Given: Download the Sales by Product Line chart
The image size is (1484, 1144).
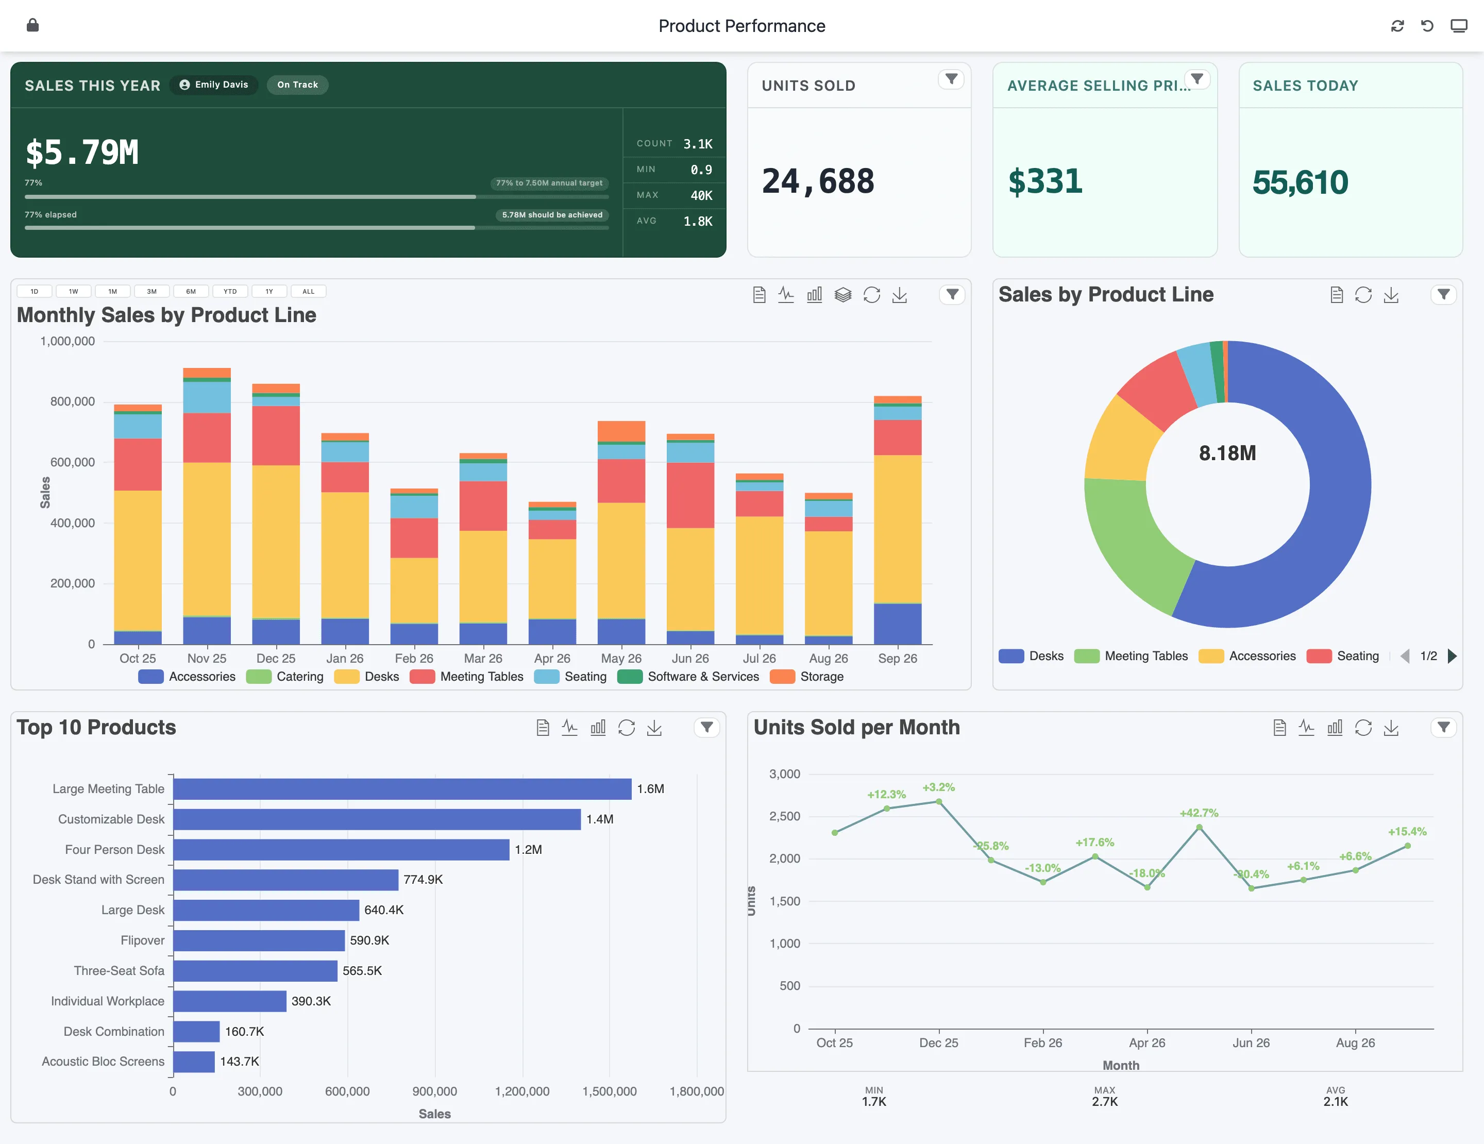Looking at the screenshot, I should 1391,295.
